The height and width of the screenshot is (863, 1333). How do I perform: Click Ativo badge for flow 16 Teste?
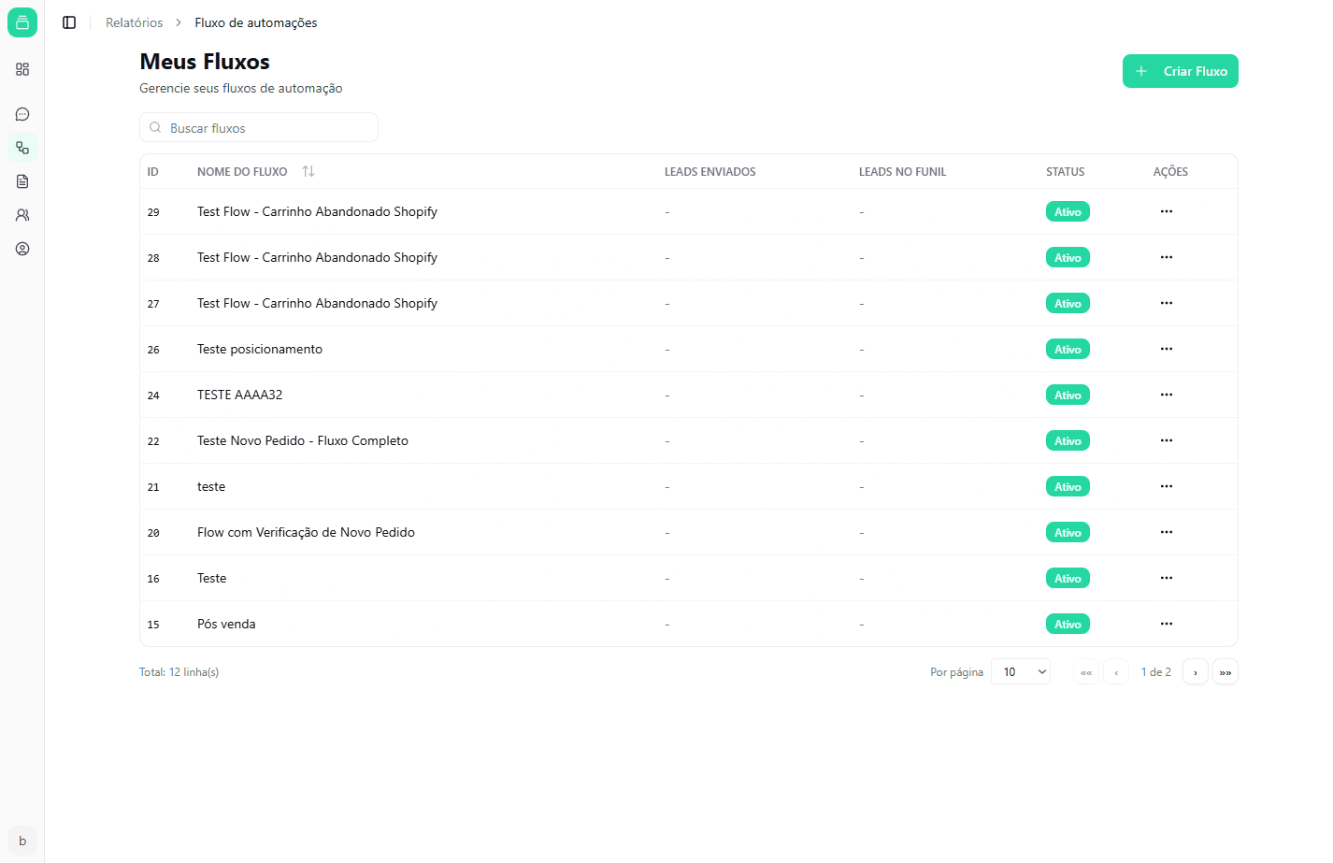tap(1068, 579)
